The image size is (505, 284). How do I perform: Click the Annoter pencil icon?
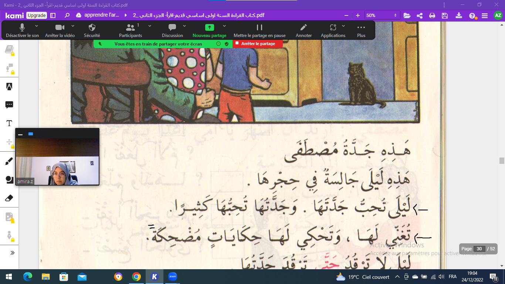pos(304,28)
